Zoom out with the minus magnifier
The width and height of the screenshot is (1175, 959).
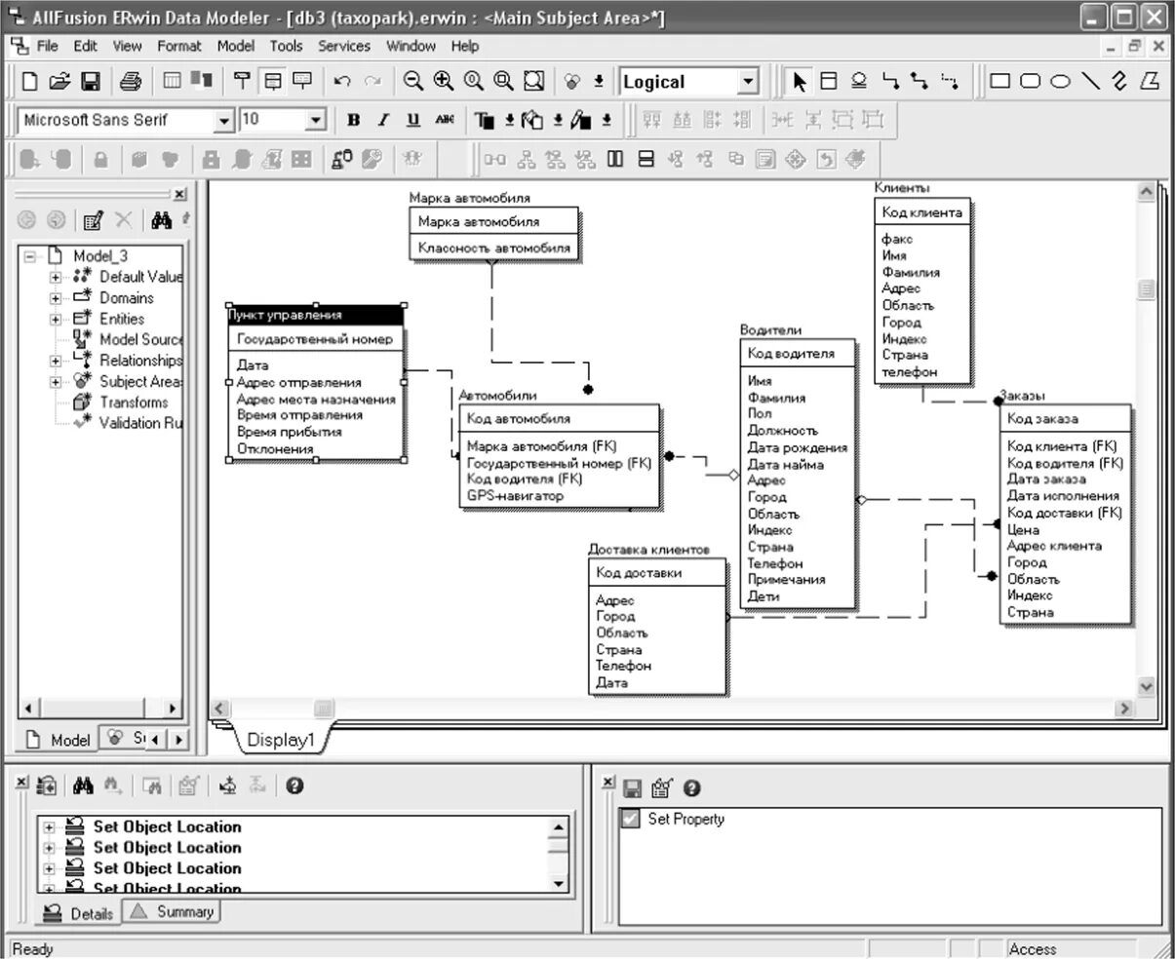coord(413,82)
